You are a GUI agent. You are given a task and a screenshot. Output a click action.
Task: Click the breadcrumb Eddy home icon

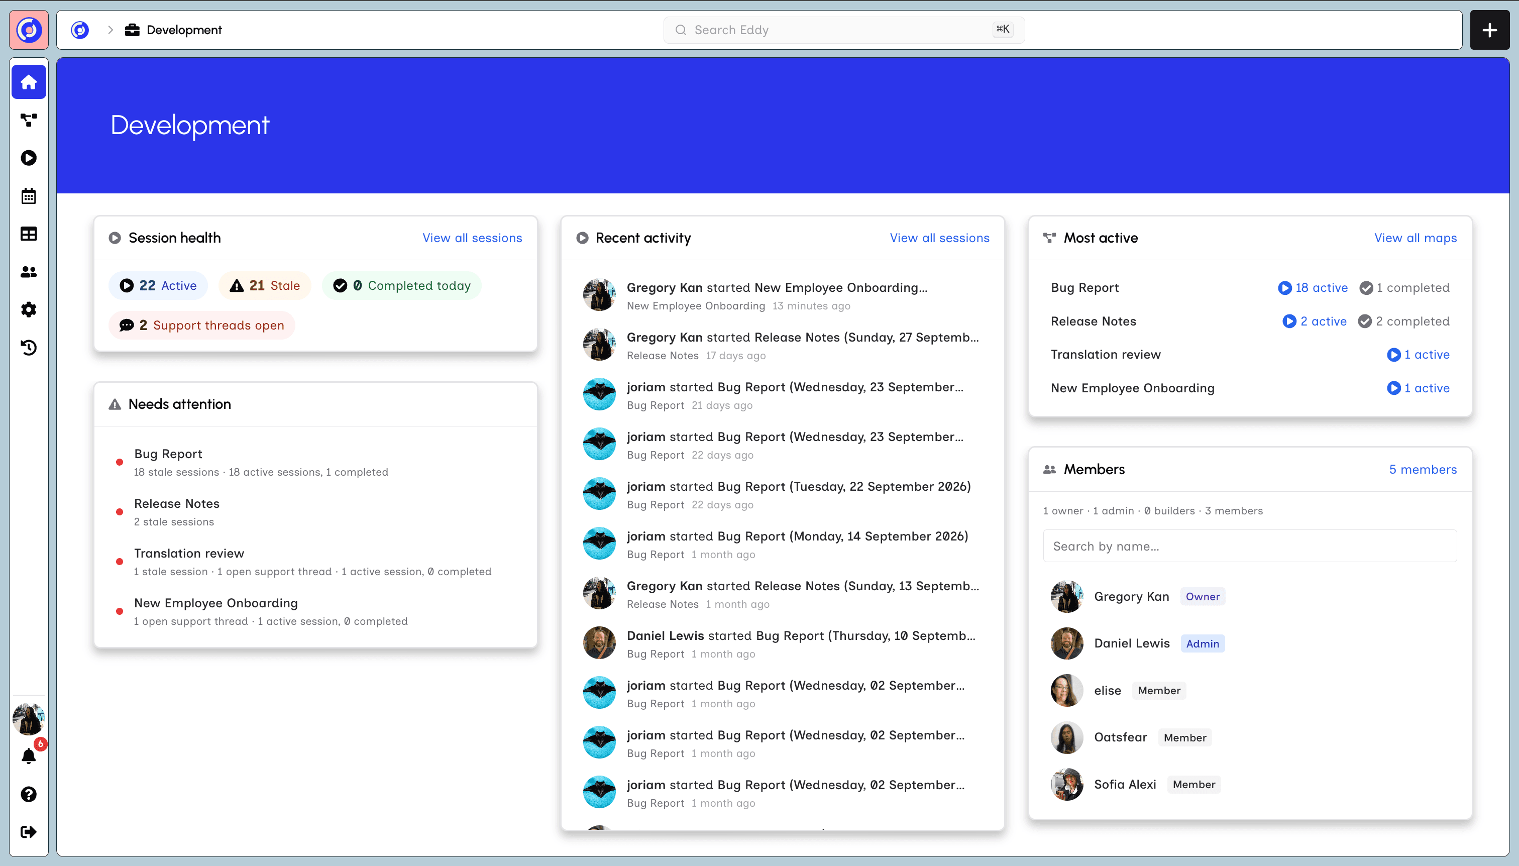tap(80, 30)
